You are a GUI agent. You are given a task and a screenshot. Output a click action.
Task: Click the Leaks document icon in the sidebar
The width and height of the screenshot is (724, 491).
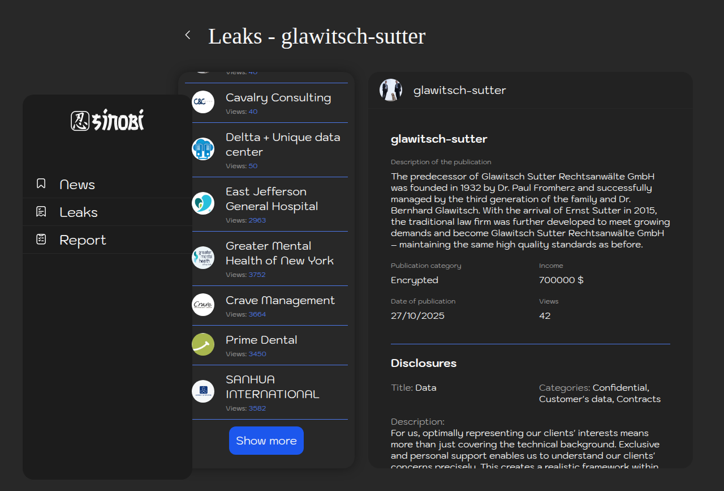coord(41,212)
